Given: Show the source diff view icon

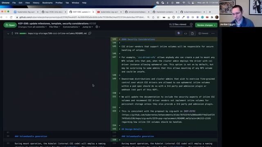Looking at the screenshot, I should [x=185, y=33].
